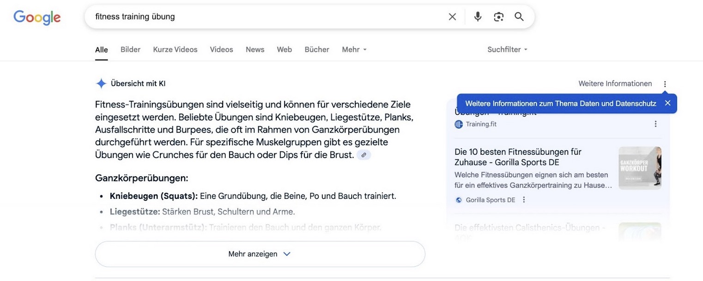703x281 pixels.
Task: Open three-dot menu next to Weitere Informationen
Action: (x=665, y=84)
